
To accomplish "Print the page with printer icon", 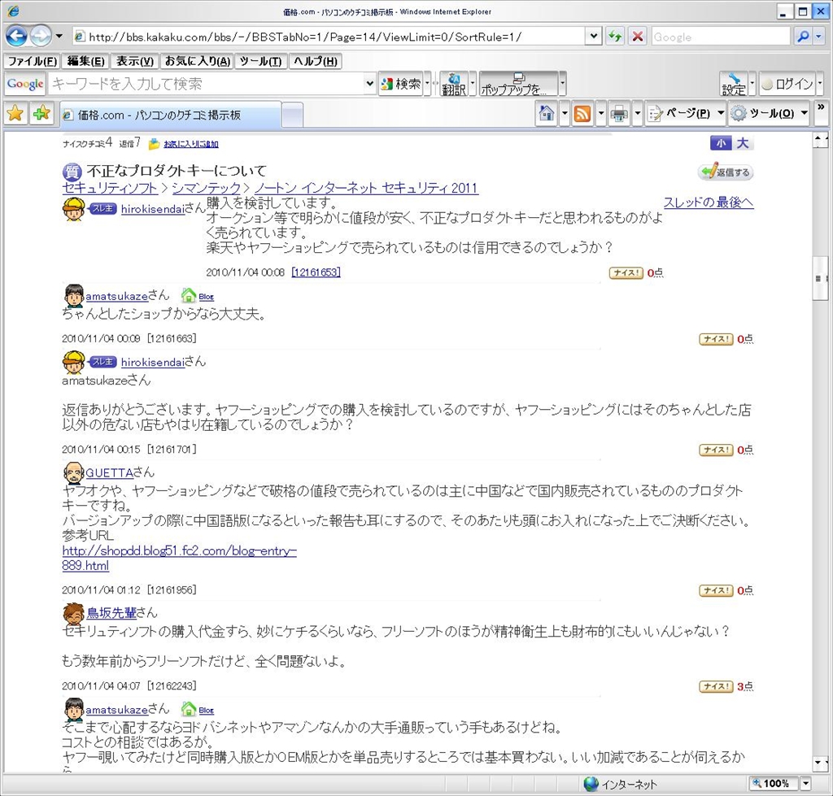I will click(x=619, y=114).
